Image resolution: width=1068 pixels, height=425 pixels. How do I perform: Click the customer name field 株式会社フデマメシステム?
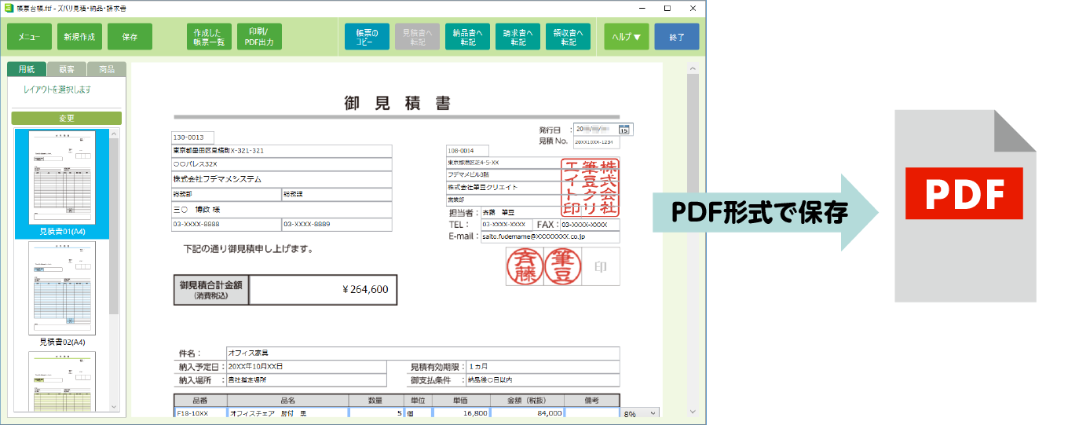[282, 179]
